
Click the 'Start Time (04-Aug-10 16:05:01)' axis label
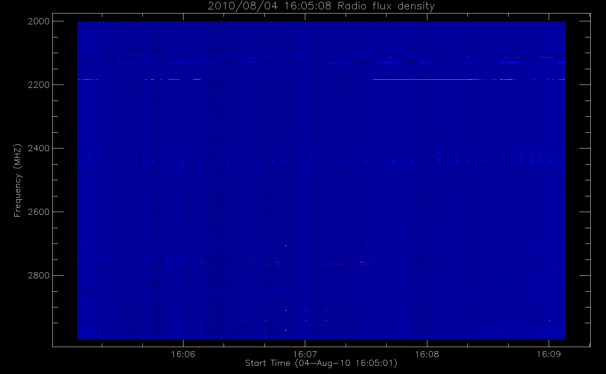[x=321, y=363]
